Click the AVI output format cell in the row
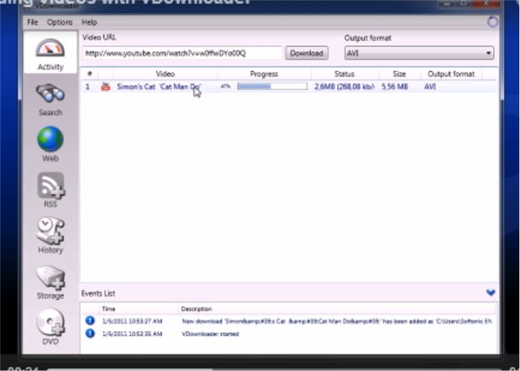Image resolution: width=520 pixels, height=371 pixels. (430, 87)
